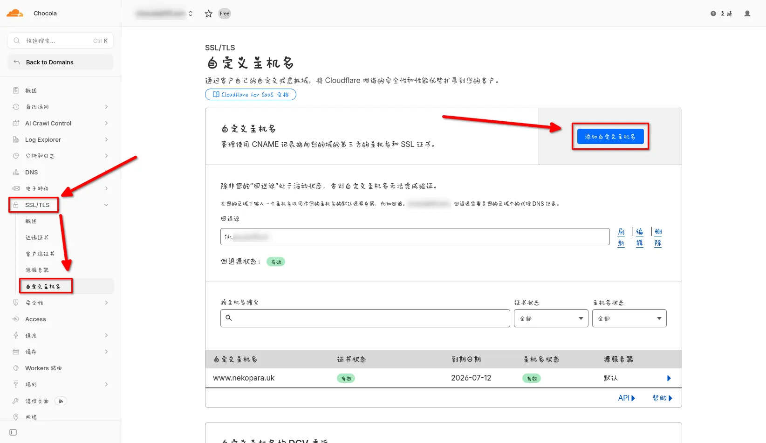Click the 默认 origin server cell
Viewport: 766px width, 443px height.
tap(610, 378)
